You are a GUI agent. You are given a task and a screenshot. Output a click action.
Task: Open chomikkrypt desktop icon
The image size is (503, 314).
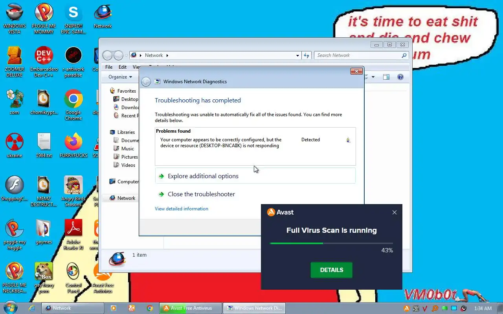pos(44,102)
